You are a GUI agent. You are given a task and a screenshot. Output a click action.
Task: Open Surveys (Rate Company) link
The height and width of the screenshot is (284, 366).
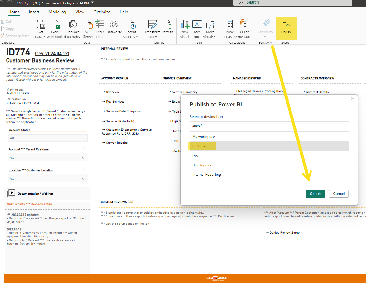[x=121, y=111]
